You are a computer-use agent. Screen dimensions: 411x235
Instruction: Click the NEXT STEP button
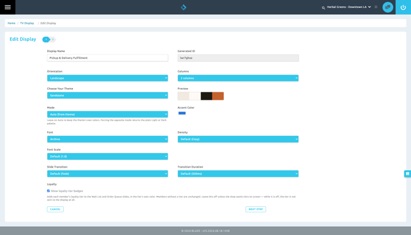click(256, 209)
